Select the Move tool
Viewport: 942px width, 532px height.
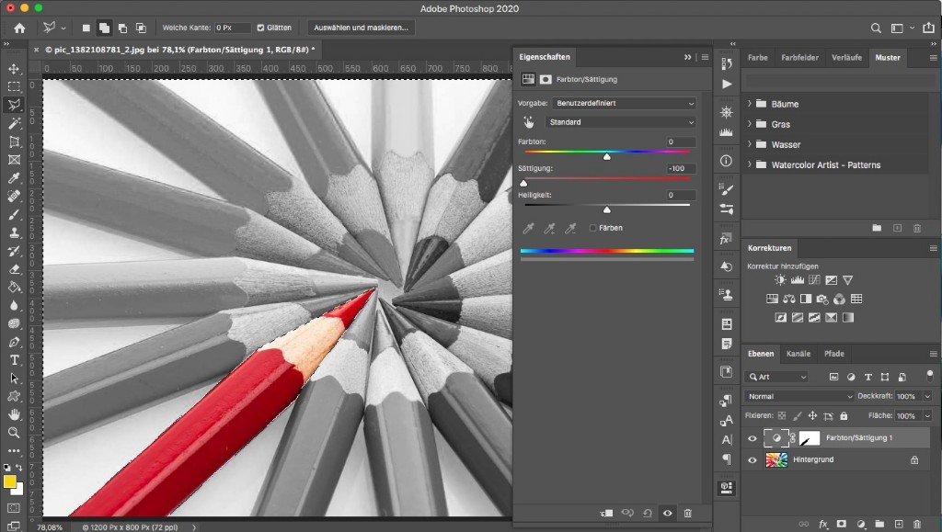coord(14,69)
